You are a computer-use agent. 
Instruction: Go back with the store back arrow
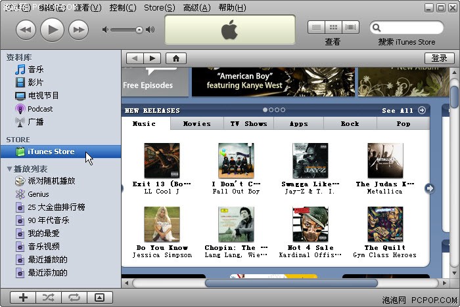[x=135, y=58]
